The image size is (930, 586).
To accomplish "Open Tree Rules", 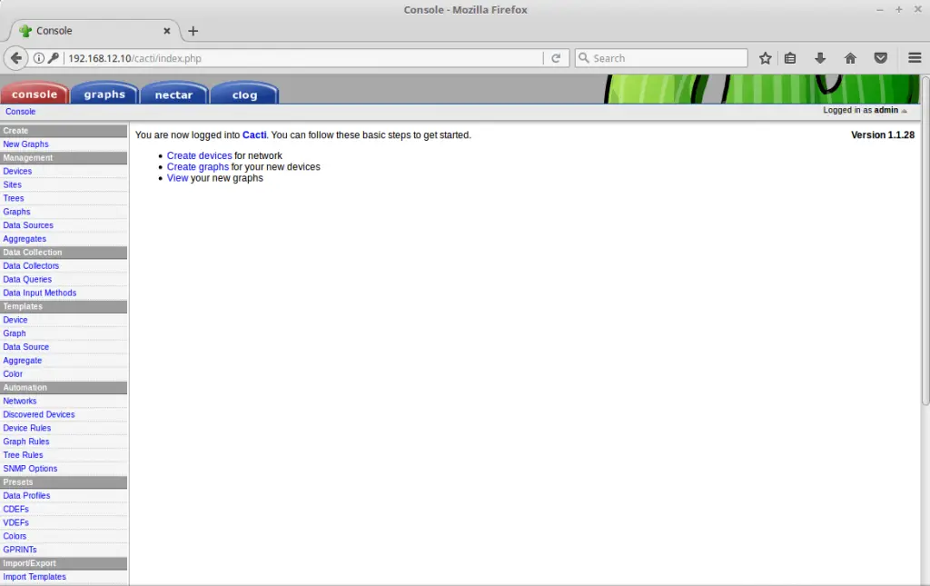I will 23,455.
